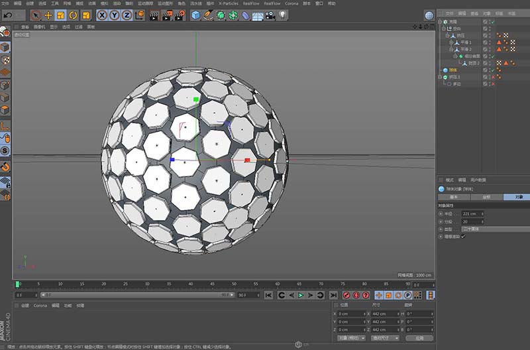The width and height of the screenshot is (530, 350).
Task: Toggle the 理想渲染 checkbox
Action: click(x=463, y=237)
